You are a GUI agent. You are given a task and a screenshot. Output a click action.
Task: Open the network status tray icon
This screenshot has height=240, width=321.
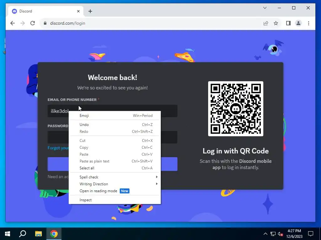(x=273, y=234)
